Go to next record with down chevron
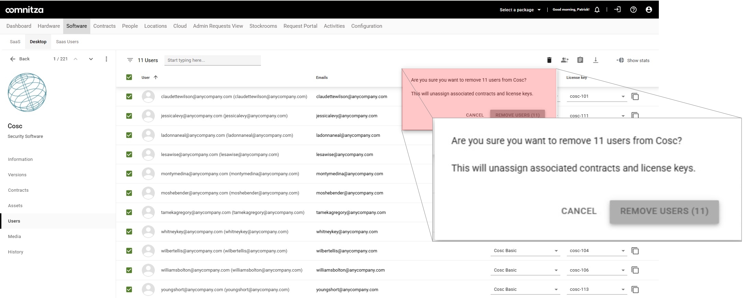 [x=91, y=59]
